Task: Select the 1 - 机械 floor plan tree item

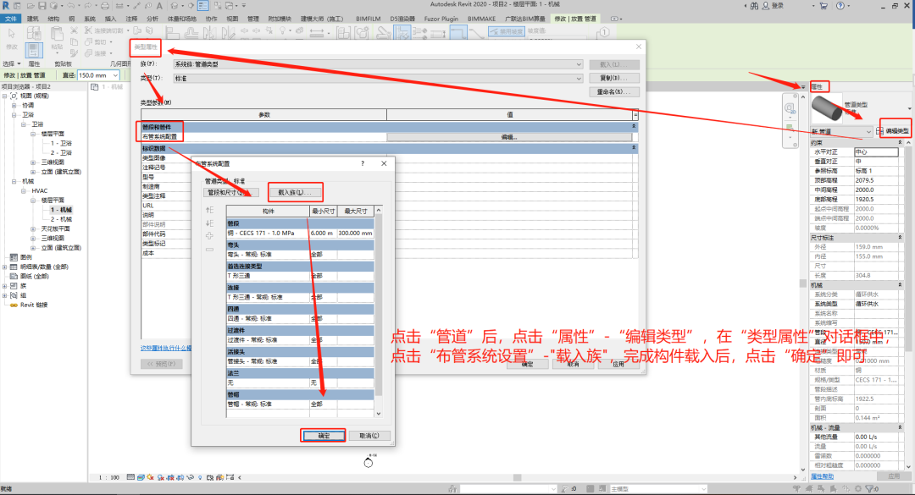Action: (x=61, y=210)
